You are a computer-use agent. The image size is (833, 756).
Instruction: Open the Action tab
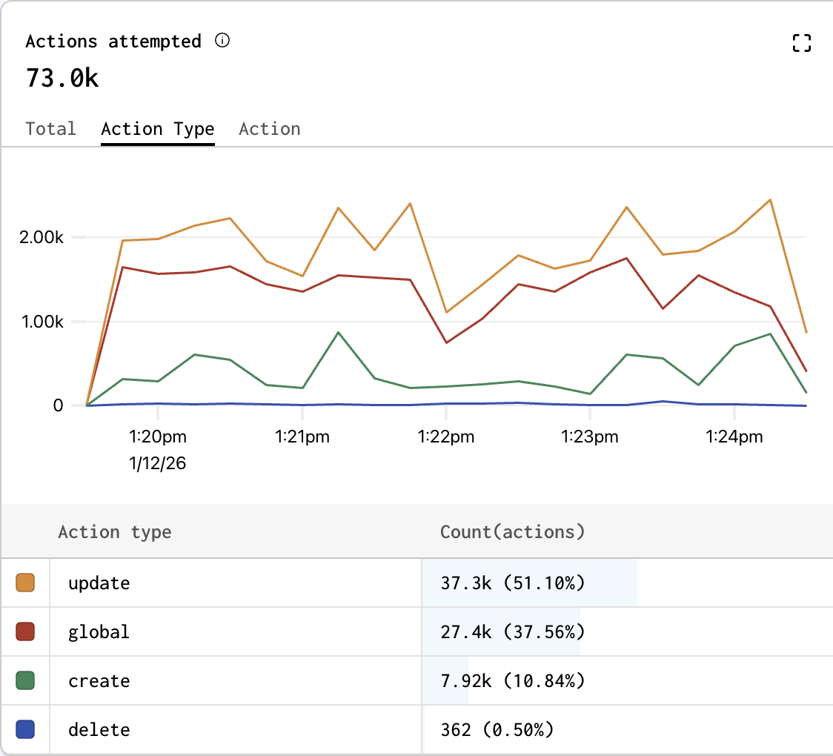coord(269,128)
